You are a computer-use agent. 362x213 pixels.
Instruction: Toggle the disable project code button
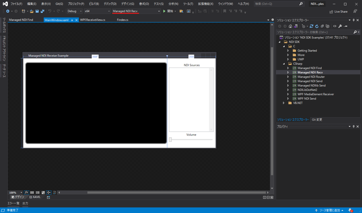[54, 193]
